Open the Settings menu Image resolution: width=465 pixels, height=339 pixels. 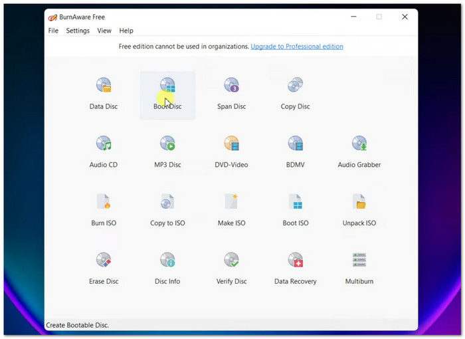pyautogui.click(x=78, y=31)
